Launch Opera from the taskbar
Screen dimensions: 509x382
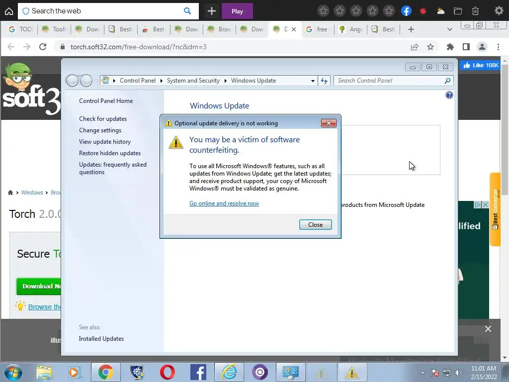168,372
